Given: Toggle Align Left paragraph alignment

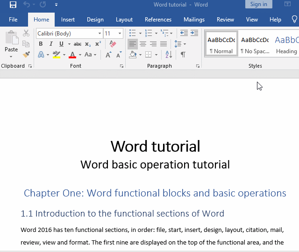Looking at the screenshot, I should pyautogui.click(x=133, y=44).
